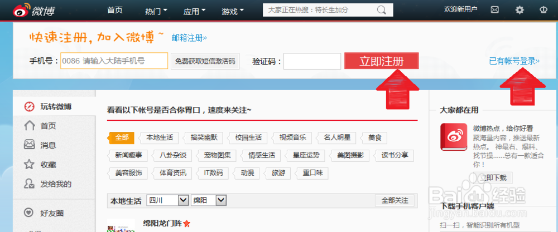Viewport: 558px width, 232px height.
Task: Select the 名人明星 category tag
Action: (x=337, y=137)
